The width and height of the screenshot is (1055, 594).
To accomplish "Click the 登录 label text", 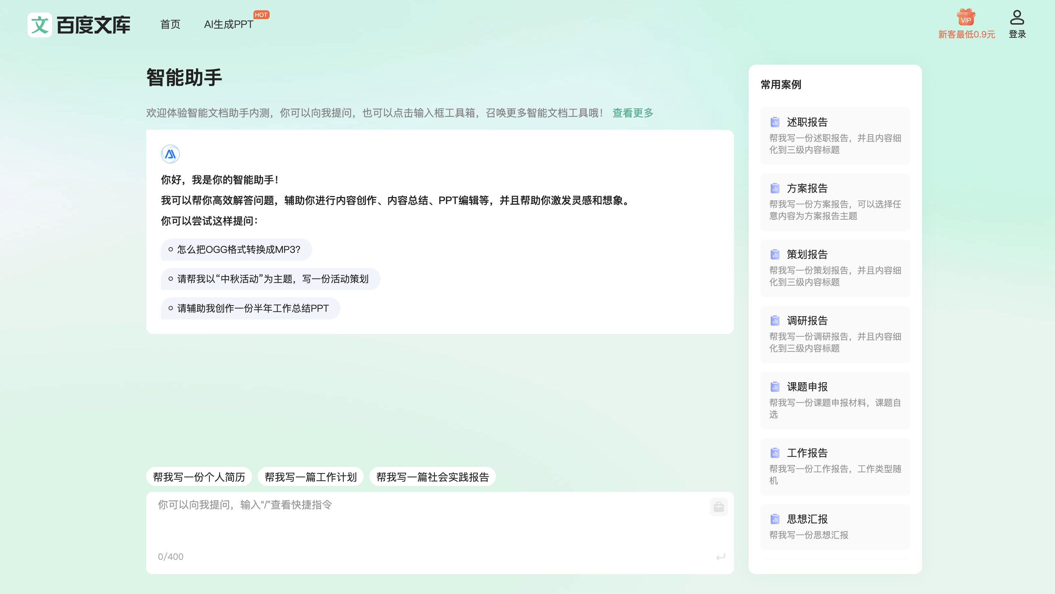I will (1017, 35).
